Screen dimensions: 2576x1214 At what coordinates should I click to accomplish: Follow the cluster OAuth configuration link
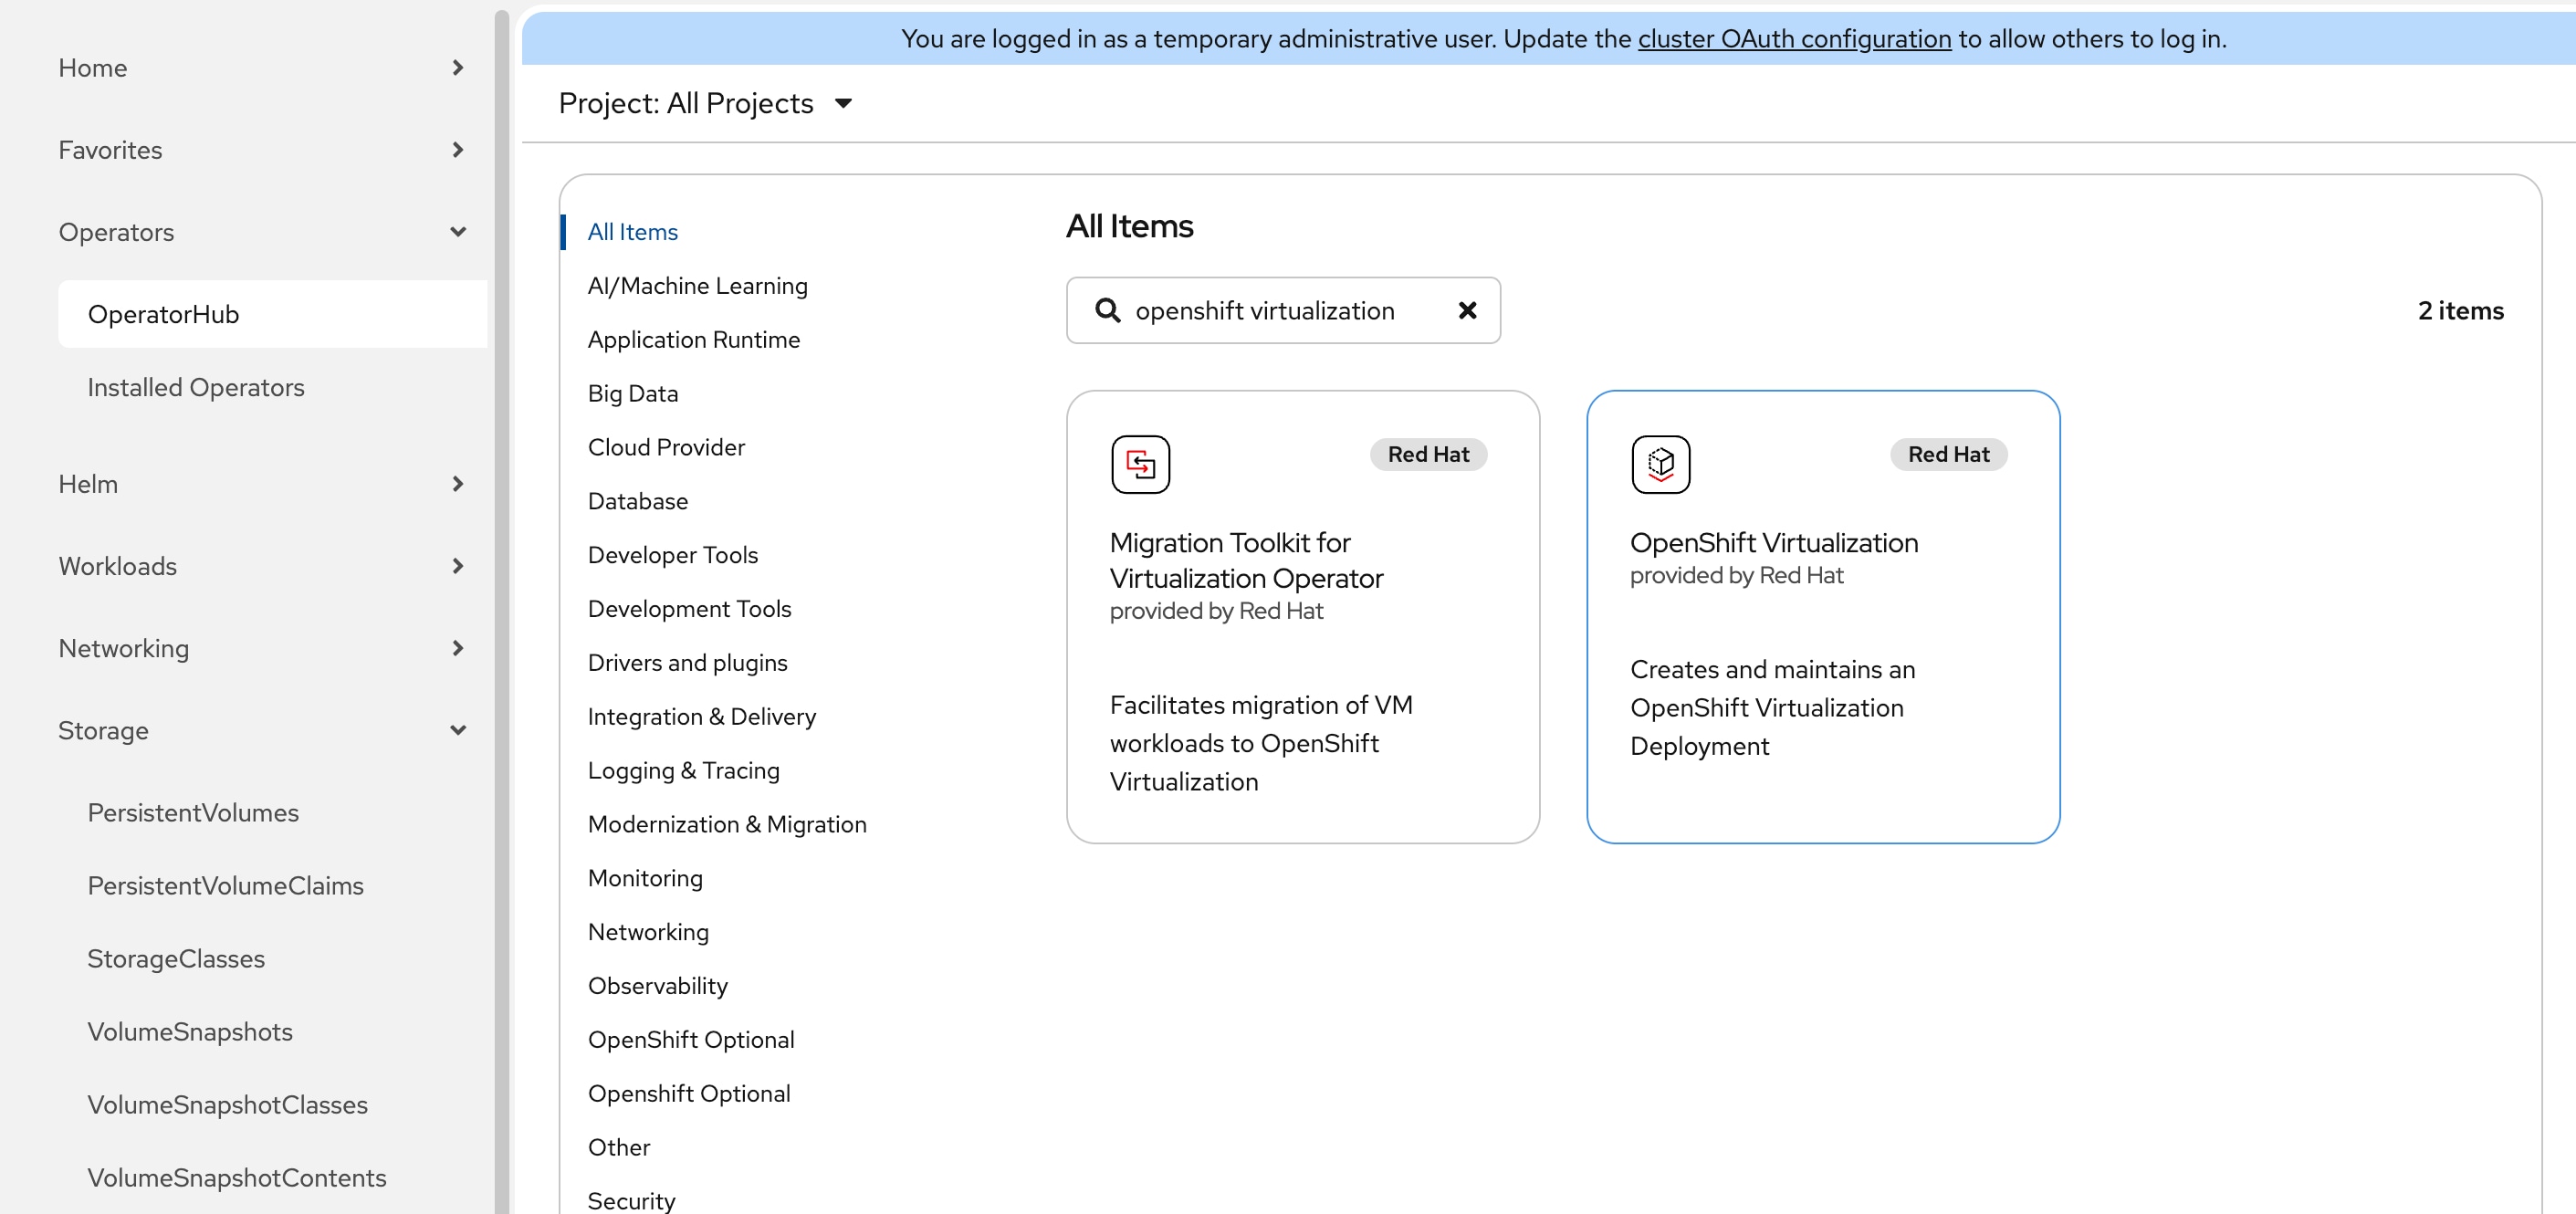click(x=1794, y=38)
